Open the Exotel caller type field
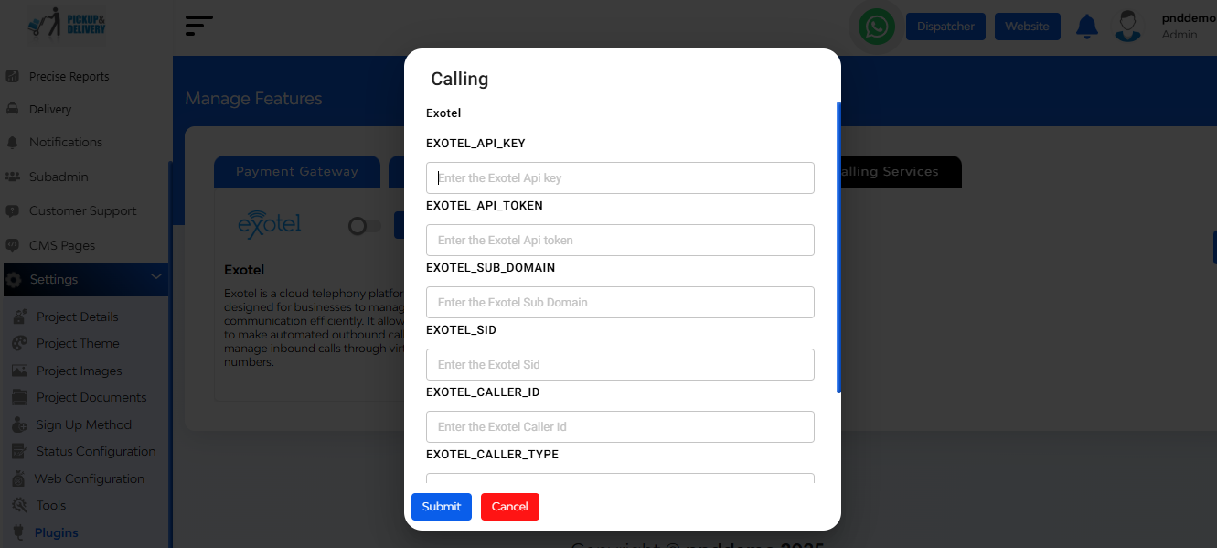This screenshot has height=548, width=1217. 620,478
